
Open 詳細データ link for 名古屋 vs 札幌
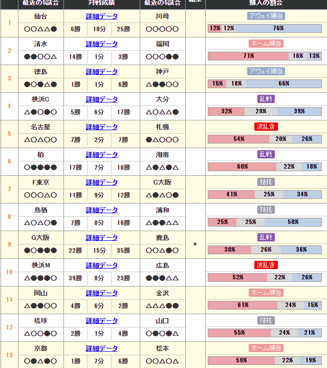(x=101, y=127)
